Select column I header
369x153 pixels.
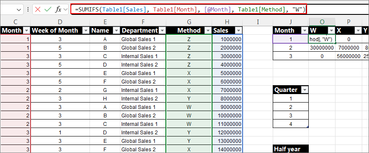(258, 22)
